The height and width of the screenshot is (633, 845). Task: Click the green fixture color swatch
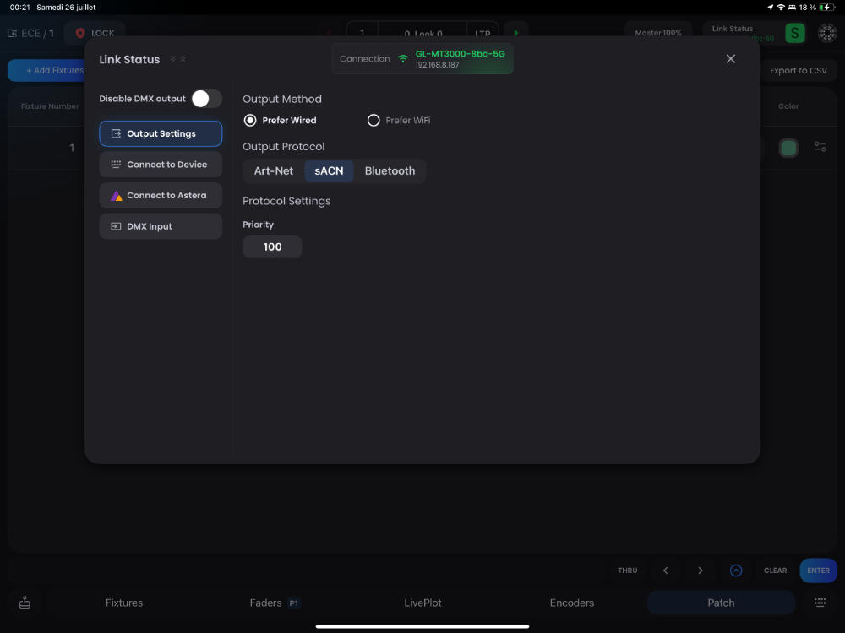click(x=788, y=148)
